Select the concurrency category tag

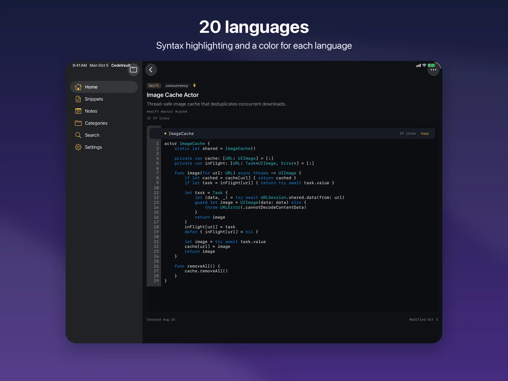tap(177, 86)
